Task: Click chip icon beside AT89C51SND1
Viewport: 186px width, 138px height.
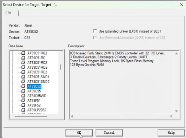Action: tap(23, 77)
